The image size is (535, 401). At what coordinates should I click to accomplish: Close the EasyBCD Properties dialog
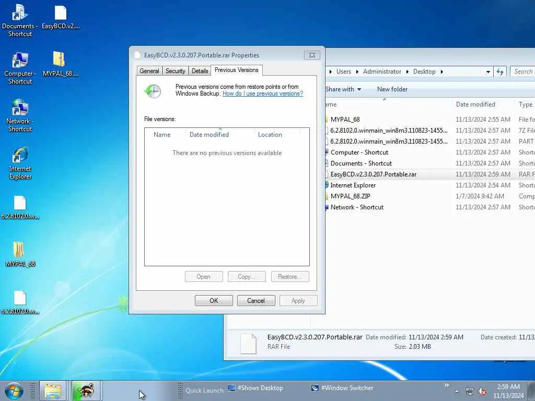click(312, 55)
